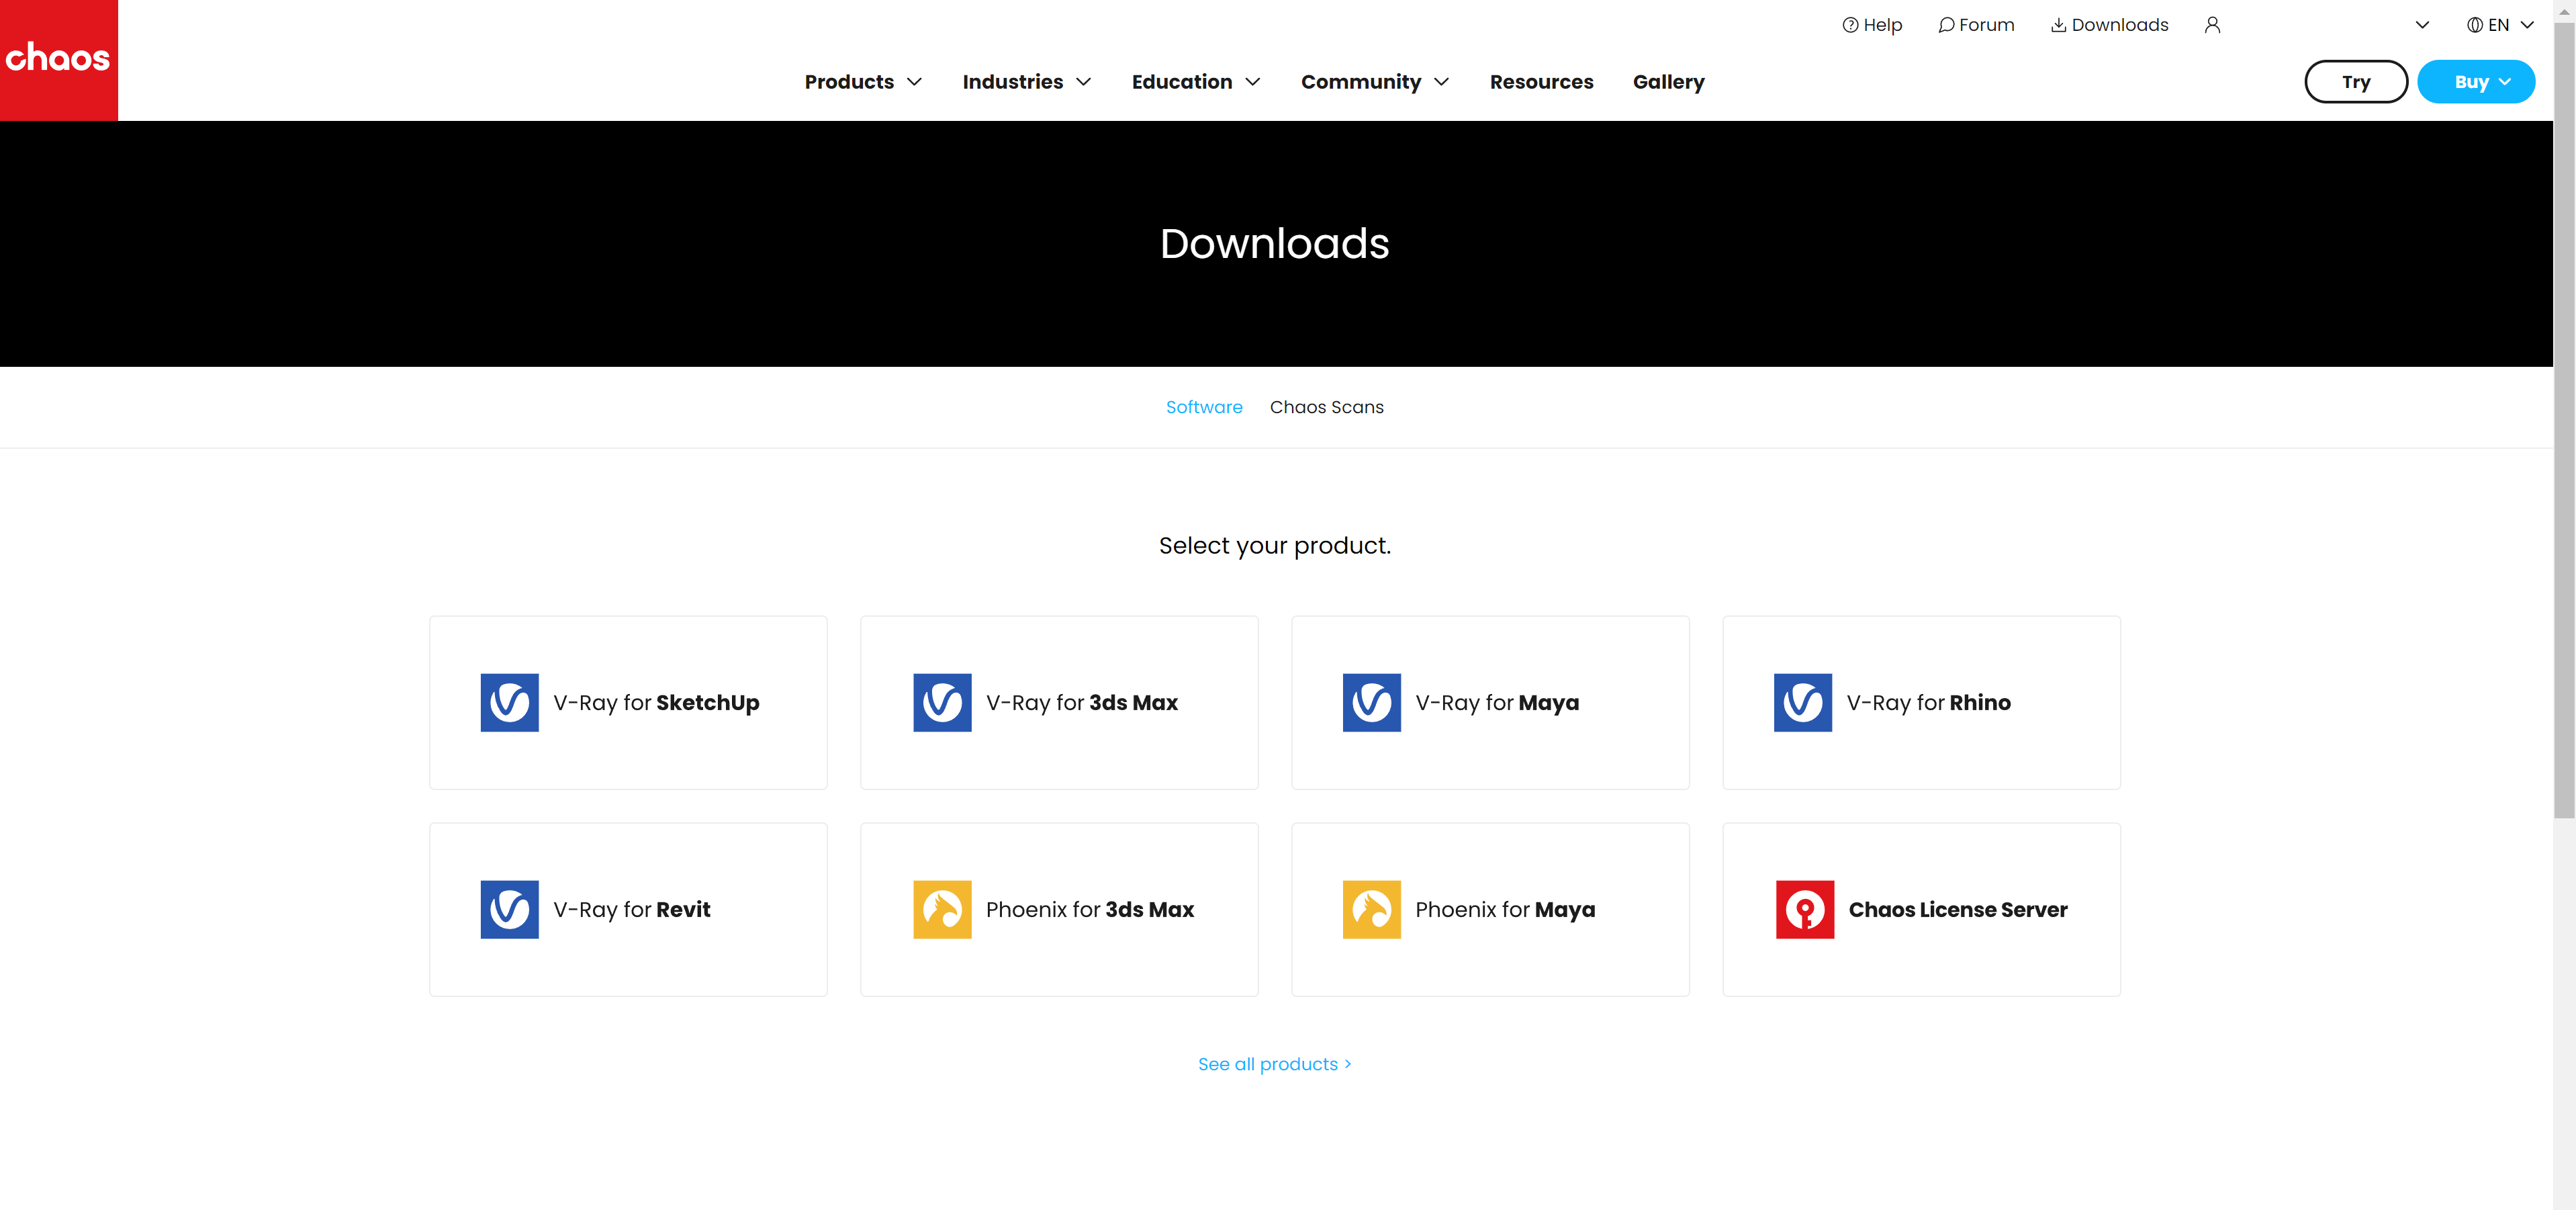This screenshot has height=1210, width=2576.
Task: Select the Software tab
Action: 1204,407
